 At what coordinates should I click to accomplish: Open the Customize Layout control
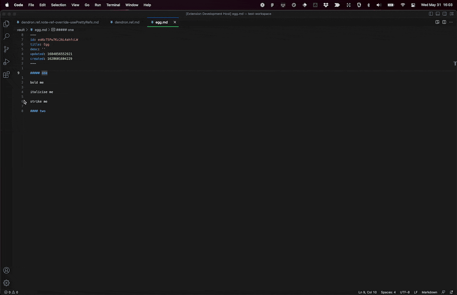(x=452, y=14)
